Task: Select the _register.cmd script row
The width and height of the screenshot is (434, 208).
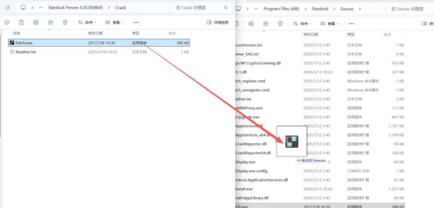Action: point(320,81)
